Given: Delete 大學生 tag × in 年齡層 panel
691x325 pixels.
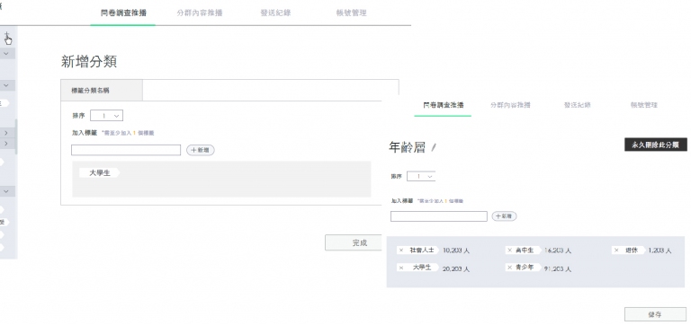Looking at the screenshot, I should [x=401, y=268].
